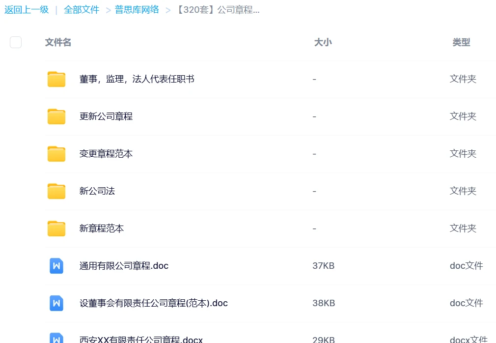Click the 【320套】公司章程 breadcrumb text
Viewport: 496px width, 343px height.
217,10
